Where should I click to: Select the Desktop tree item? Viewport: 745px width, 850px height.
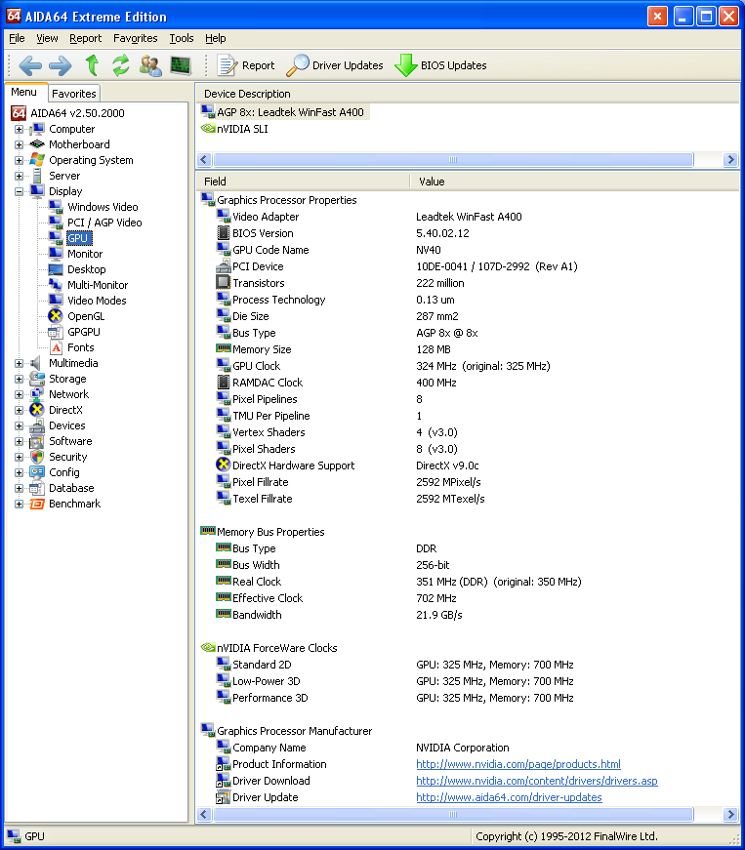coord(86,269)
